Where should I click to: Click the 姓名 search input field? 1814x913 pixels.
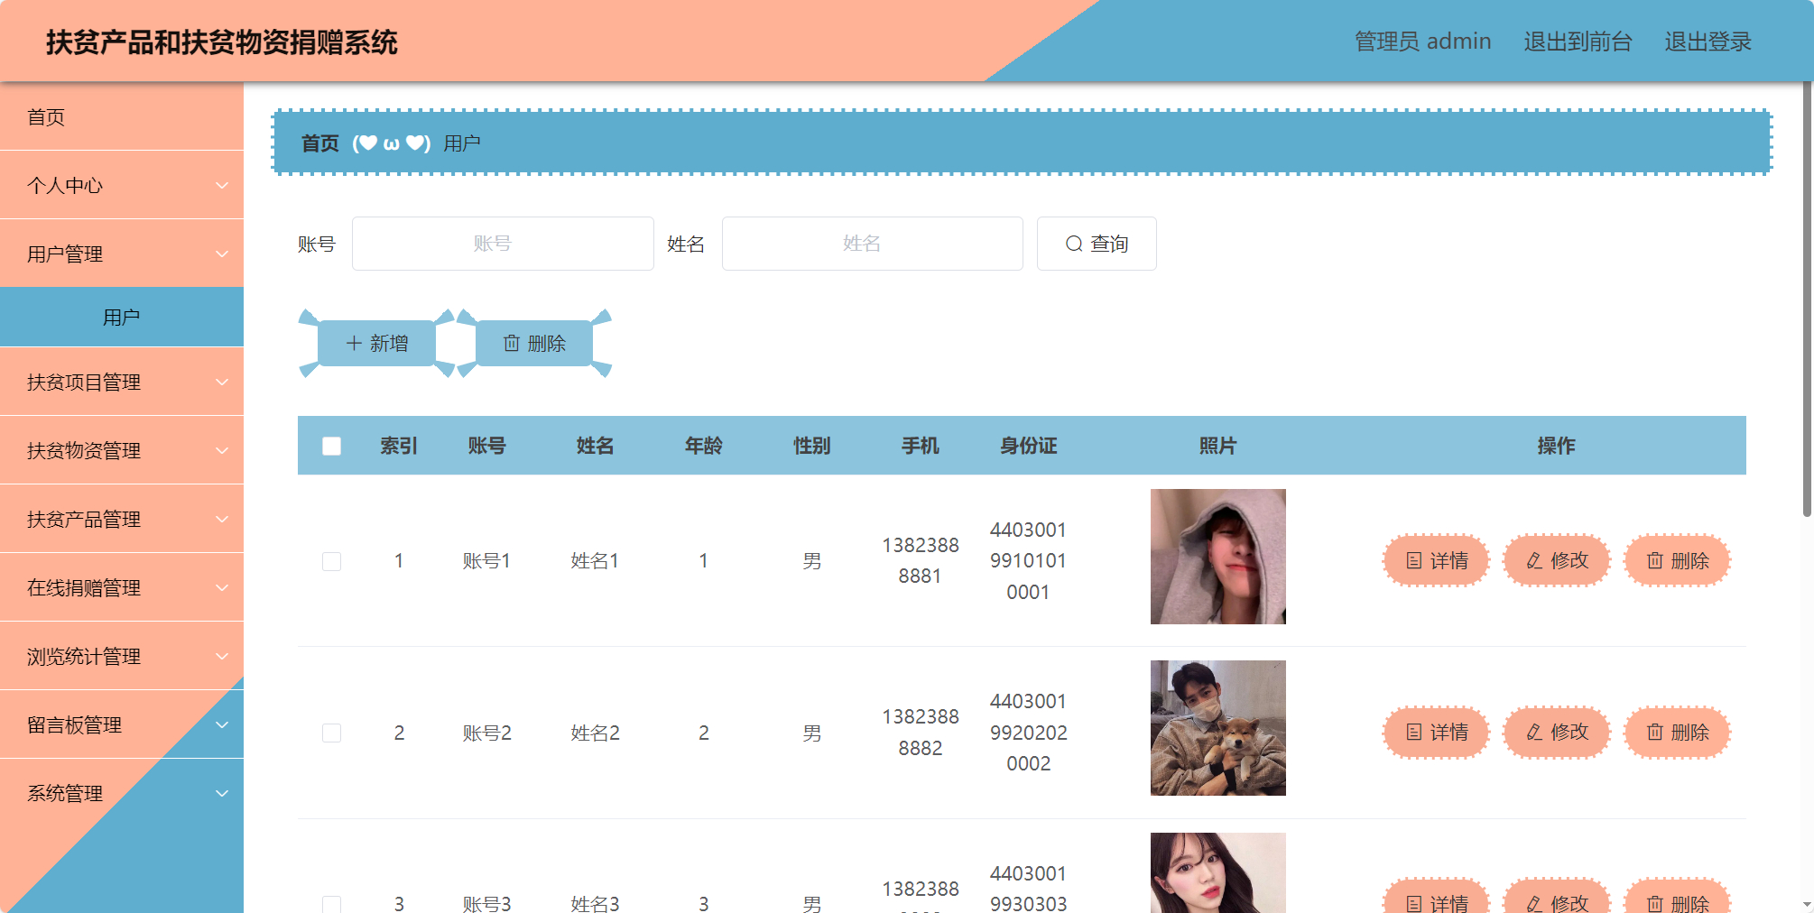(x=873, y=244)
